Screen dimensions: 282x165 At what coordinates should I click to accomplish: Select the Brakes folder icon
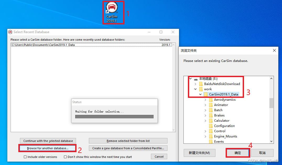211,115
